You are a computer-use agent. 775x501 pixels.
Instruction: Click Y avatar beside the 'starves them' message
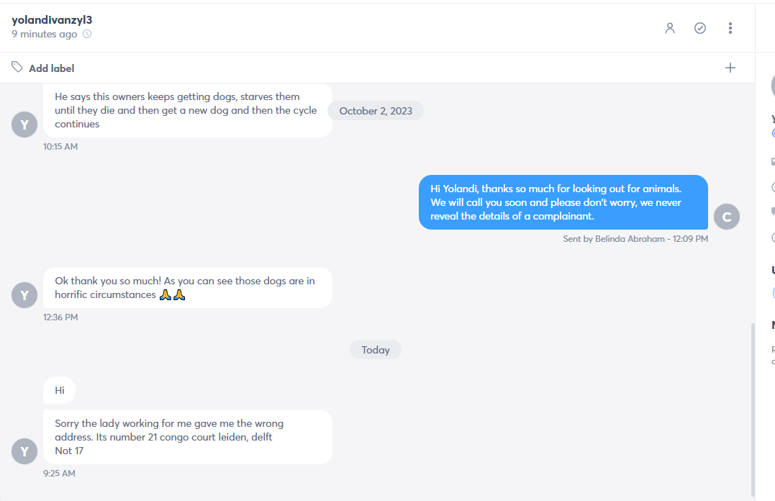click(24, 125)
